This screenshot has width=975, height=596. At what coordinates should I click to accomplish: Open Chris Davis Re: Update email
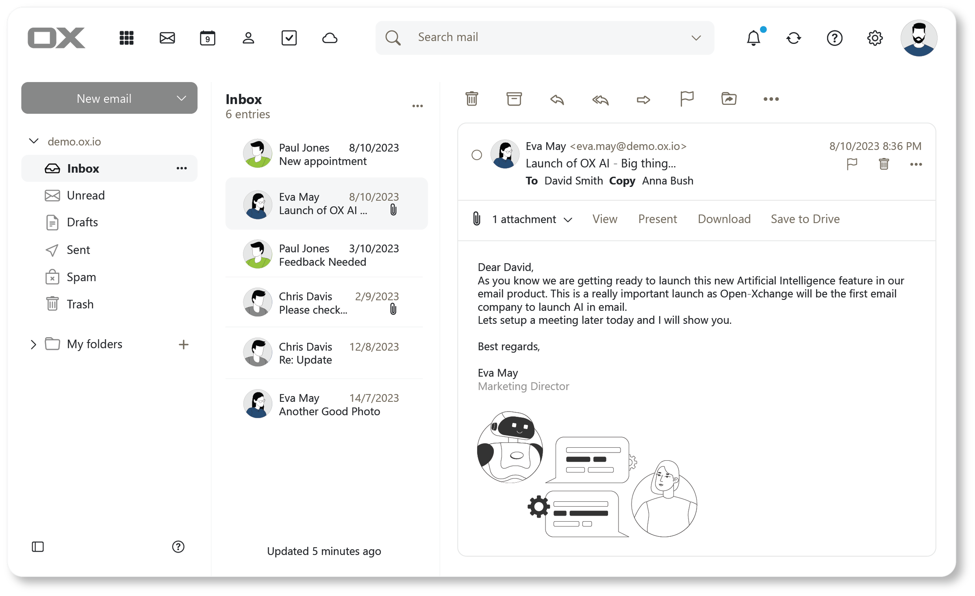click(326, 353)
